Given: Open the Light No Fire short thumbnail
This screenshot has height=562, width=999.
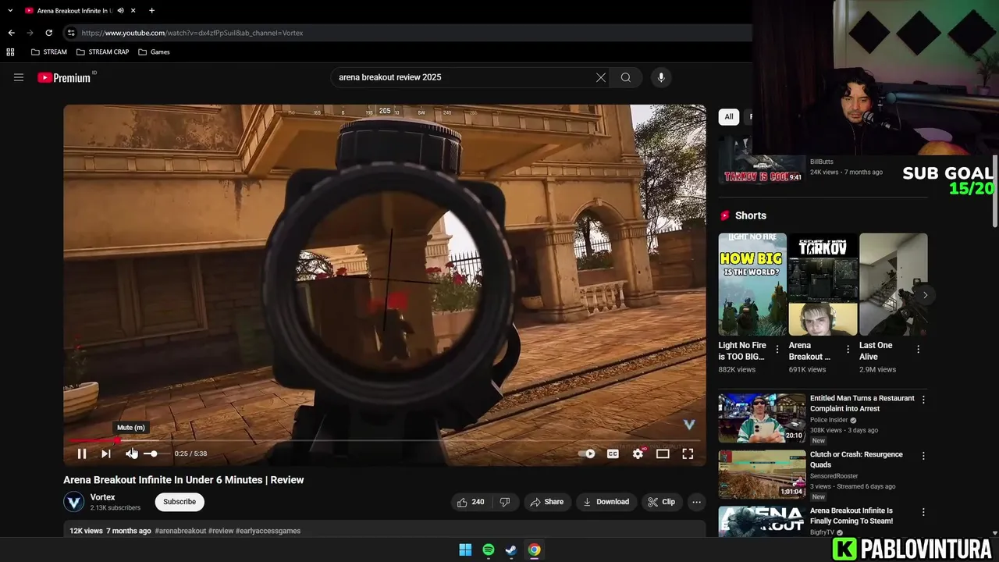Looking at the screenshot, I should (x=752, y=284).
